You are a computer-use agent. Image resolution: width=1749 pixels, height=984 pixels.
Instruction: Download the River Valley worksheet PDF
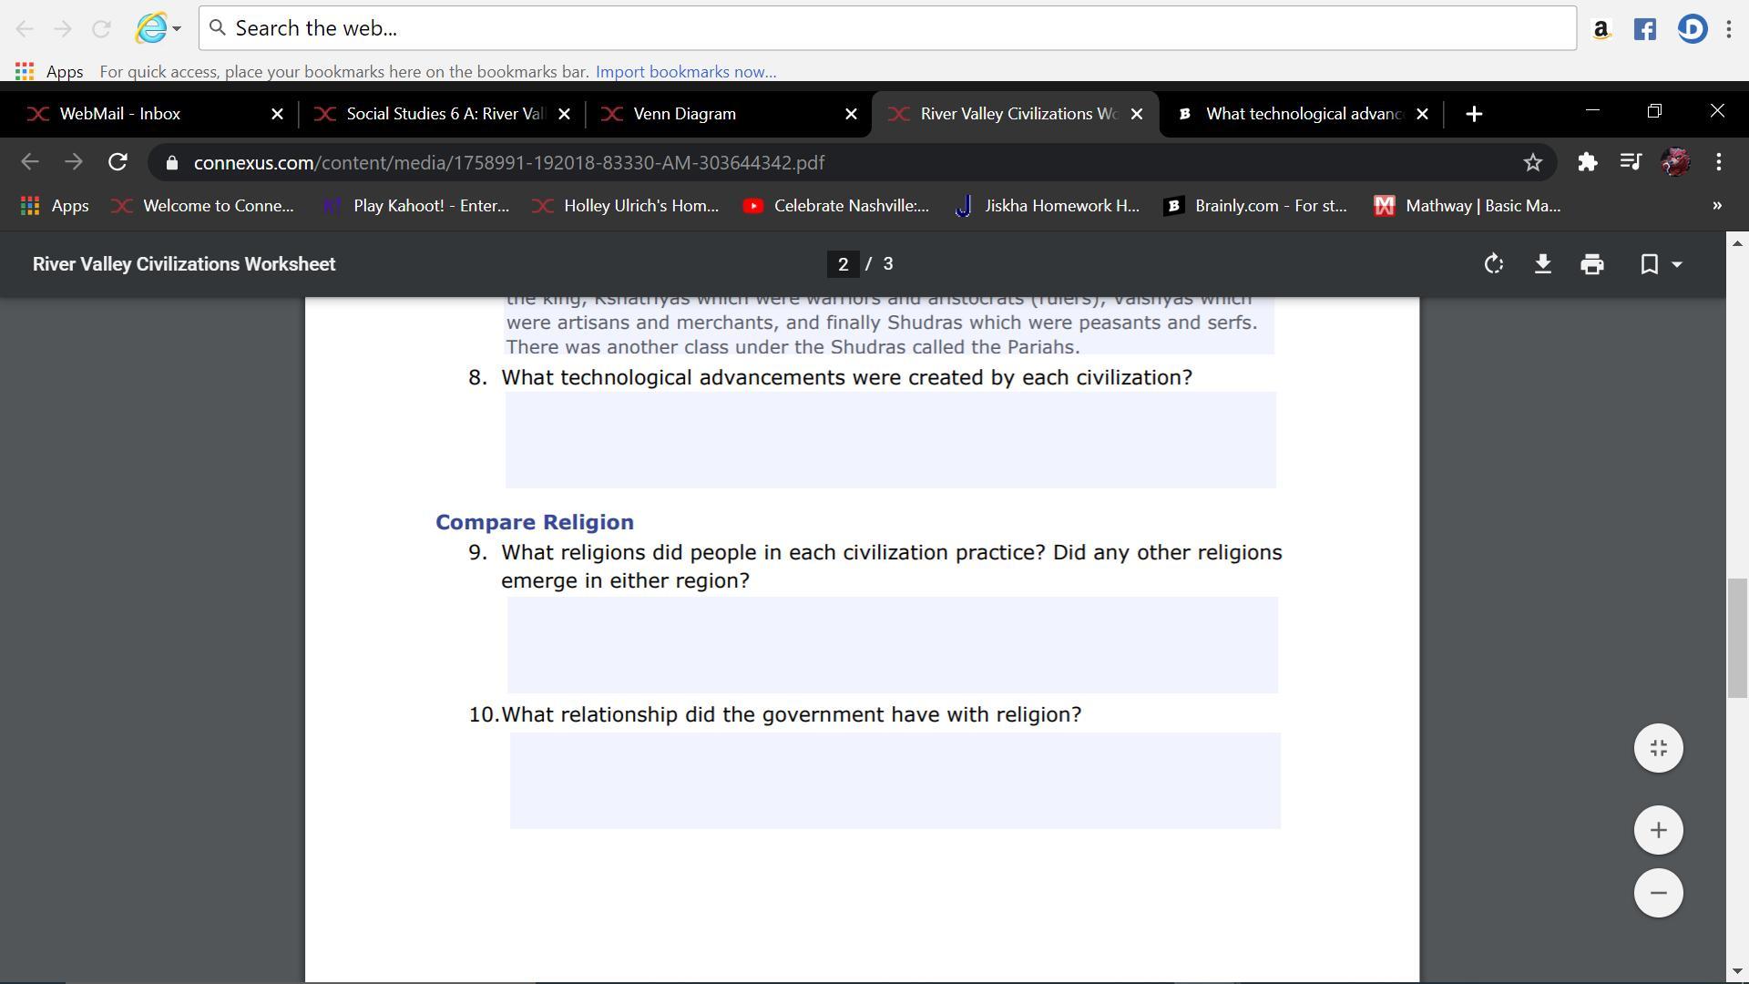pyautogui.click(x=1542, y=264)
